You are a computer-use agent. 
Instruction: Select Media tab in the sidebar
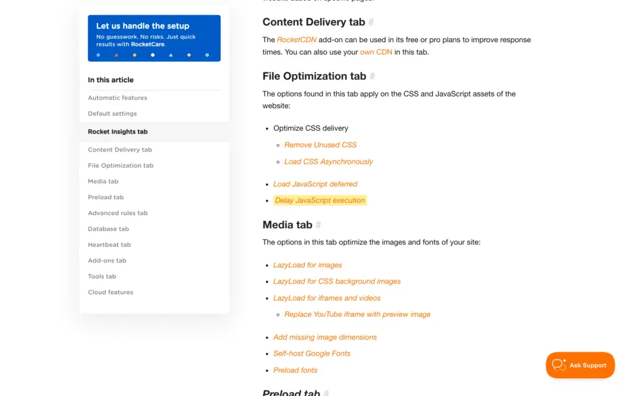[103, 181]
